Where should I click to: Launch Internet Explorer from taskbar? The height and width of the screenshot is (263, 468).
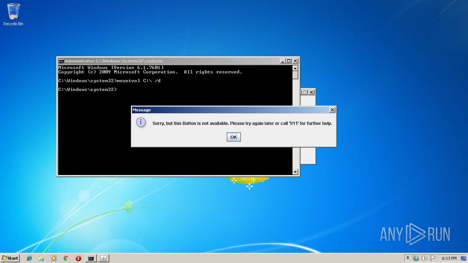coord(29,258)
